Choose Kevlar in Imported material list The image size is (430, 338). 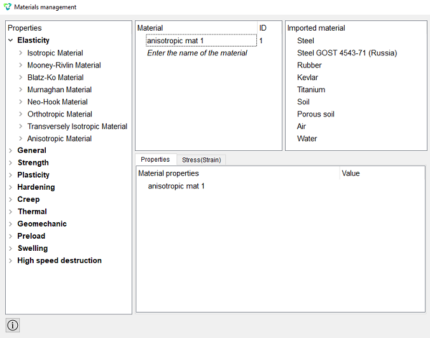point(307,78)
